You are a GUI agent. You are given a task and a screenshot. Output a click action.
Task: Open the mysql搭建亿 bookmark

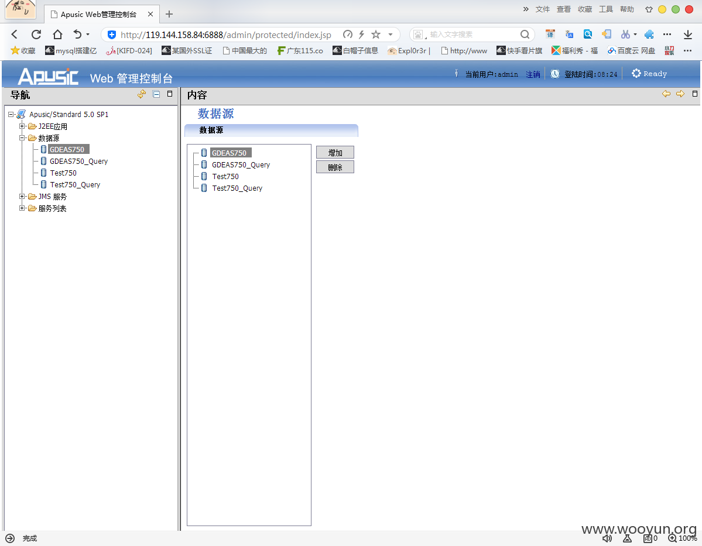(71, 50)
